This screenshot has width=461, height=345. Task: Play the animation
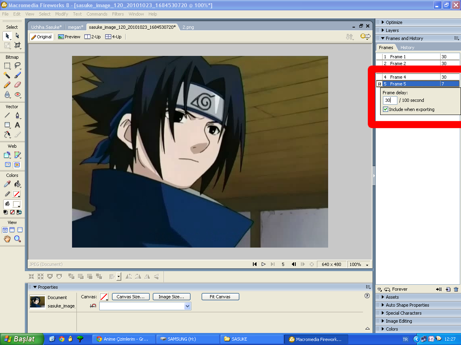[x=263, y=264]
